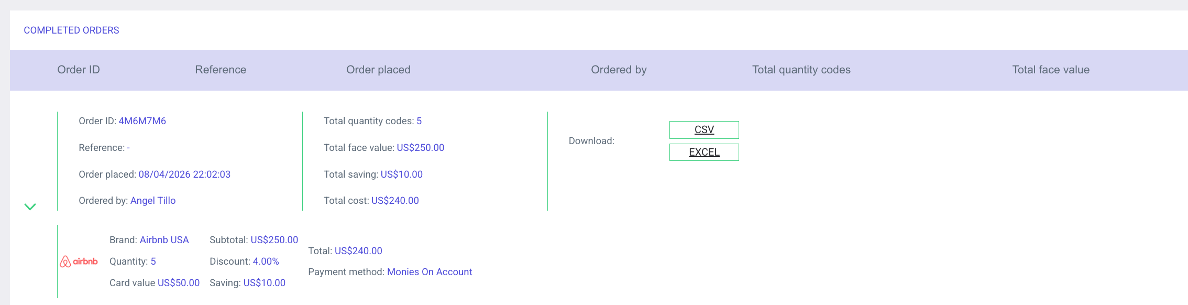Click the Order placed column header
This screenshot has height=305, width=1188.
click(x=378, y=70)
